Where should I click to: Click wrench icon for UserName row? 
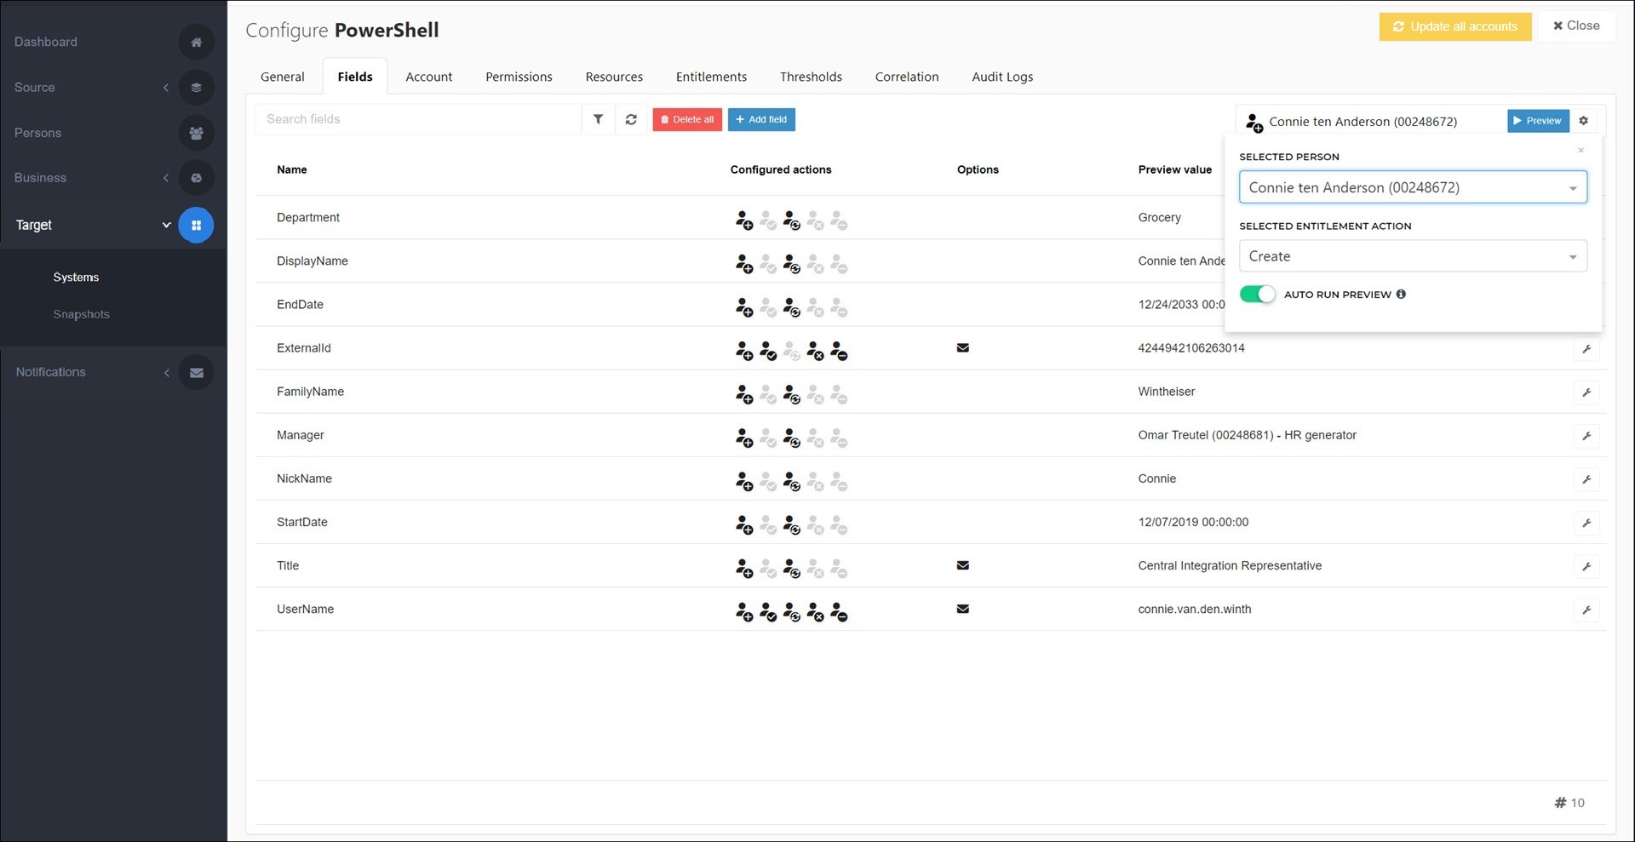click(x=1586, y=610)
